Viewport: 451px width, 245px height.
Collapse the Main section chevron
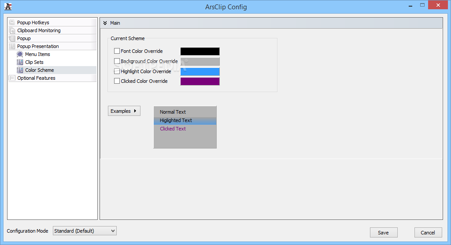pos(105,23)
